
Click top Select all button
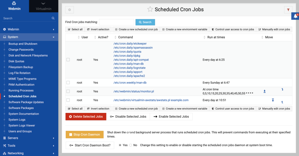tap(75, 29)
